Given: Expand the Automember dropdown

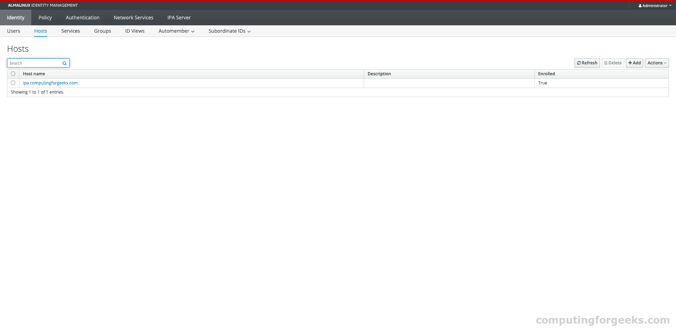Looking at the screenshot, I should tap(176, 31).
